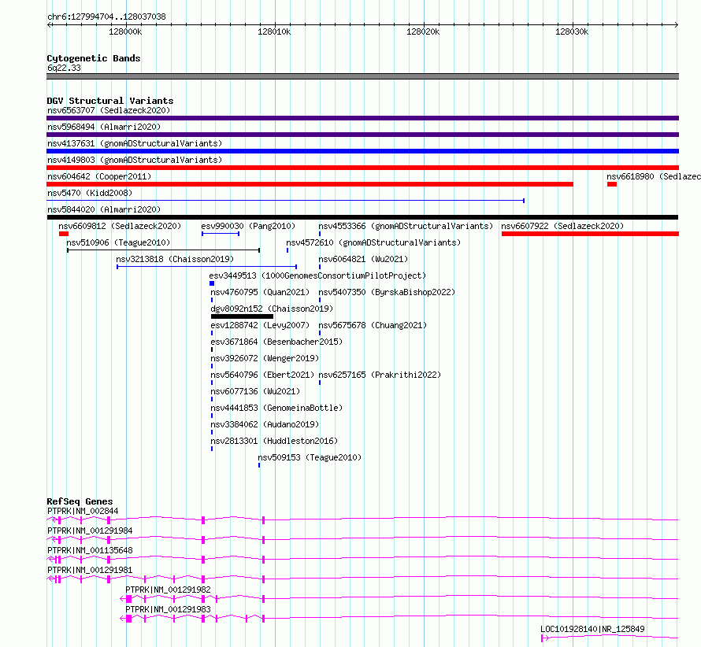Select the nsv5968494 (Almarri2020) purple bar

362,135
